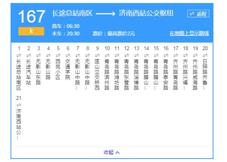Click transfer arrows icon above stop 5
Screen dimensions: 227x162
click(x=58, y=55)
